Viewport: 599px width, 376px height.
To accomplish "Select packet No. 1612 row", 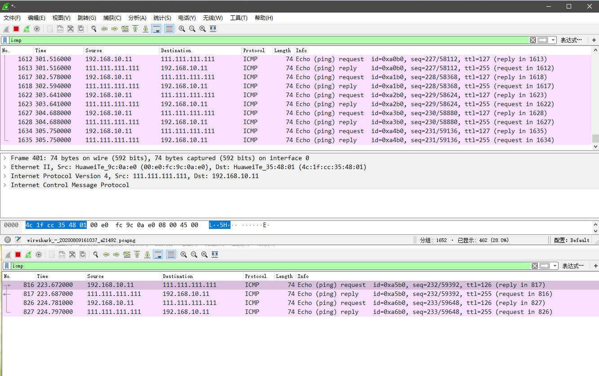I will point(296,59).
